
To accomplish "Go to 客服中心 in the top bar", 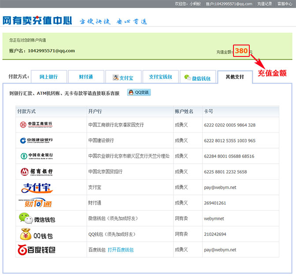I will coord(285,4).
